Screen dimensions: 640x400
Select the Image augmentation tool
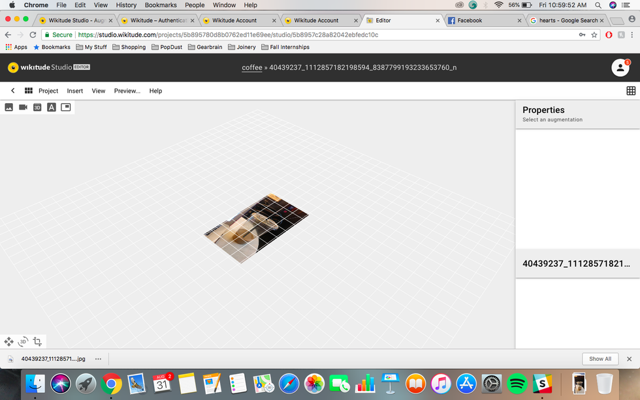(x=8, y=107)
